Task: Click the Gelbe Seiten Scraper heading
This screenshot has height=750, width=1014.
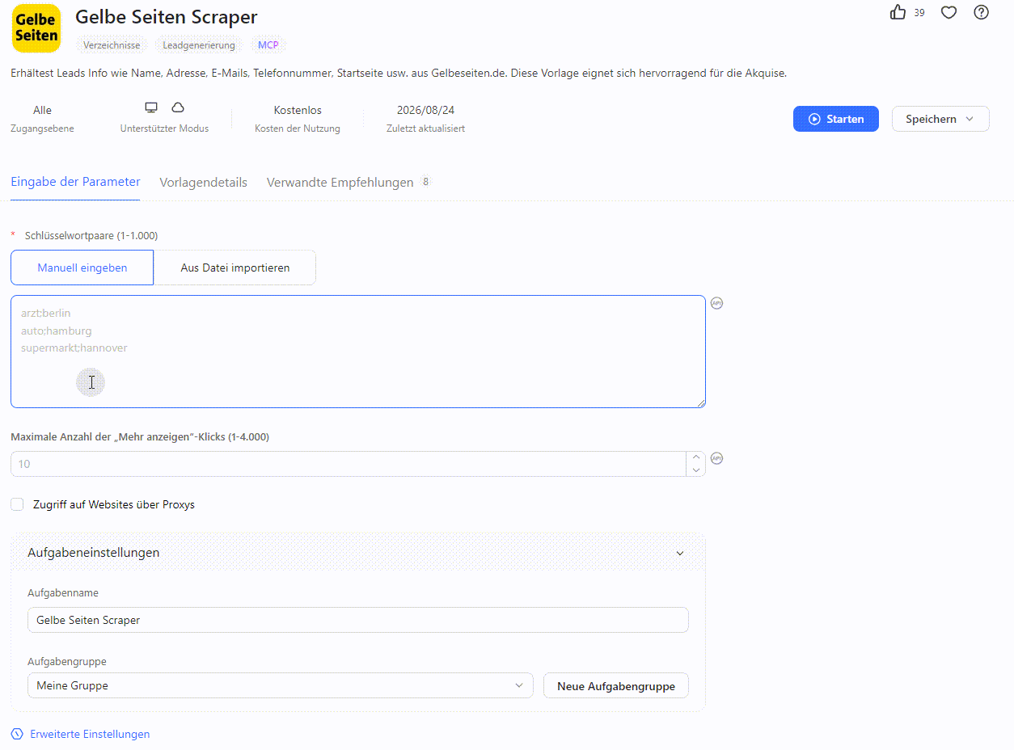Action: click(167, 16)
